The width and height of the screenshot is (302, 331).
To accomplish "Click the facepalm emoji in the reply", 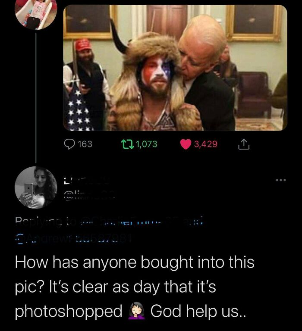I will (136, 310).
